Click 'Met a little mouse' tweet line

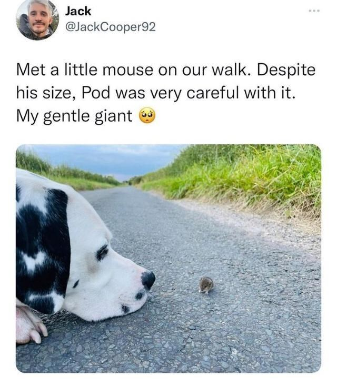pyautogui.click(x=84, y=70)
